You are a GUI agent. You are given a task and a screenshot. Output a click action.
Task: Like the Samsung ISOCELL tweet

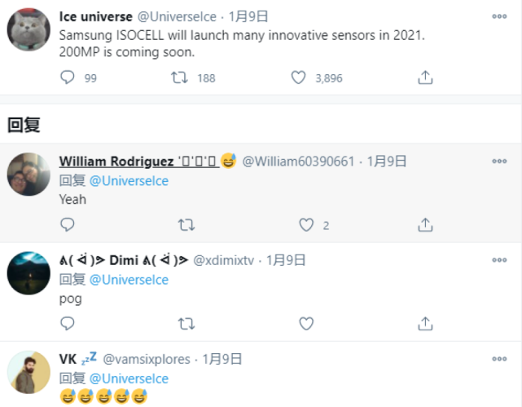[x=299, y=77]
